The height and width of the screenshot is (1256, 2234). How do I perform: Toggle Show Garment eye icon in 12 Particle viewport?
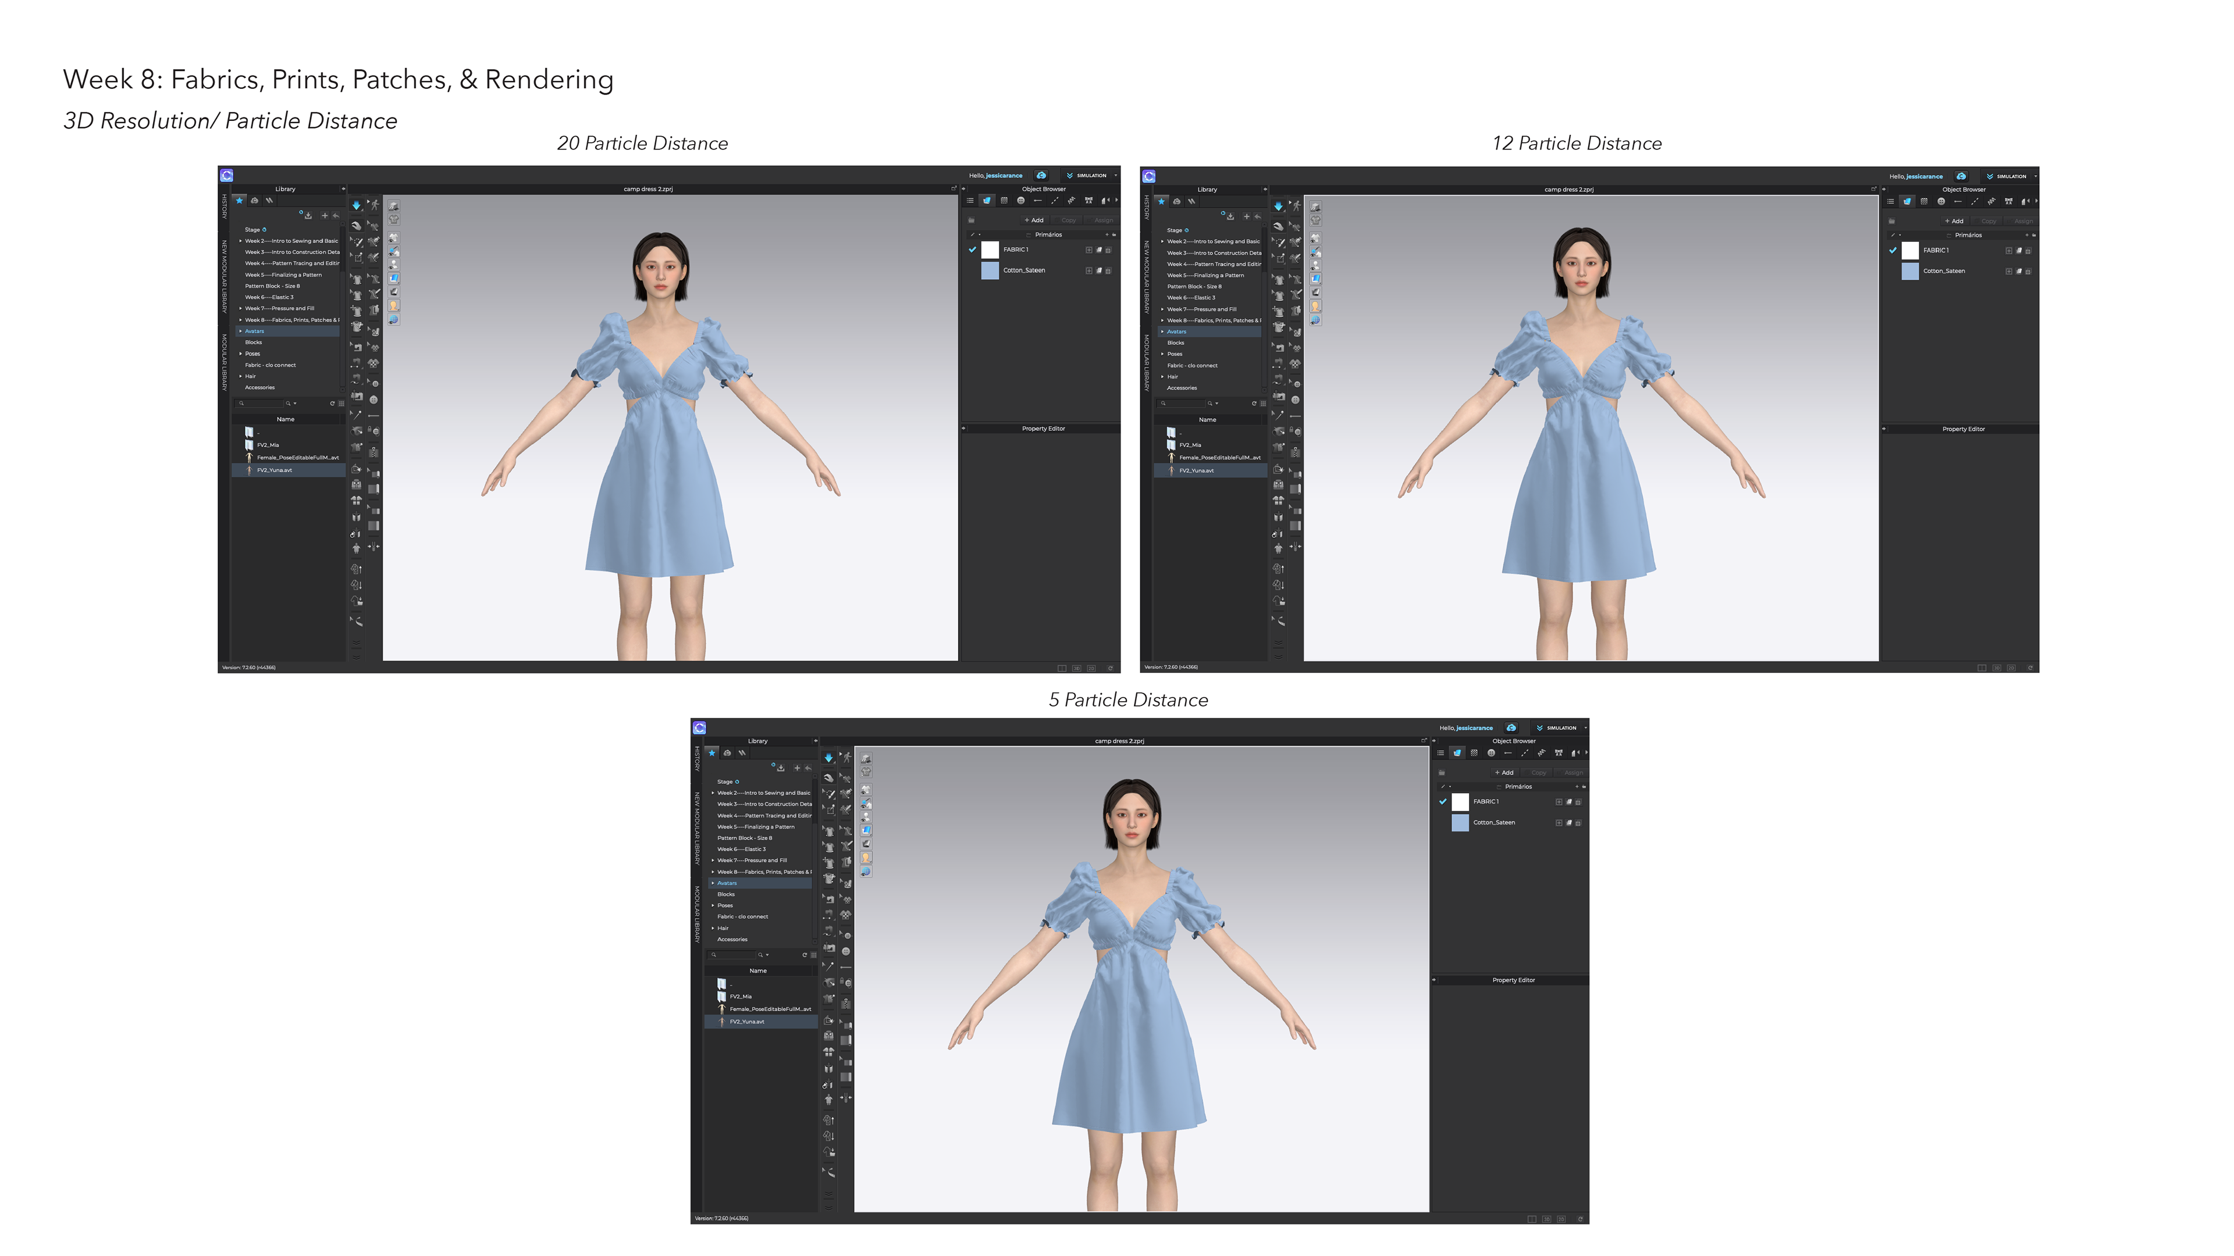[1315, 238]
